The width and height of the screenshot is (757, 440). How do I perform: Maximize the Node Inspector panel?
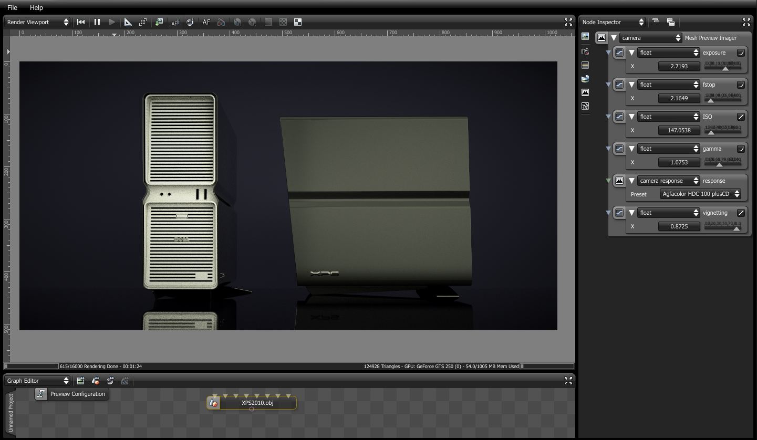coord(746,22)
